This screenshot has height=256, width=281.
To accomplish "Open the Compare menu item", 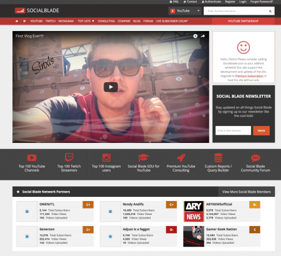I will tap(124, 21).
